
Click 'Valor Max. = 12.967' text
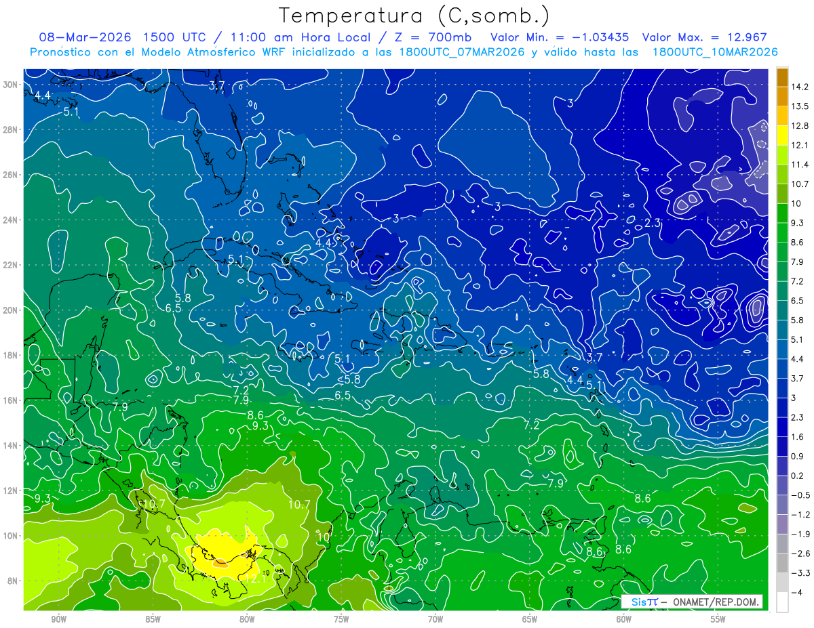704,37
